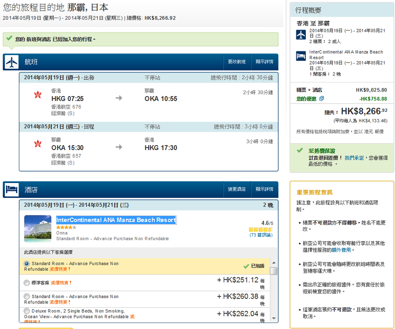395x329 pixels.
Task: Click the airplane icon in the 航班 header
Action: [x=12, y=62]
